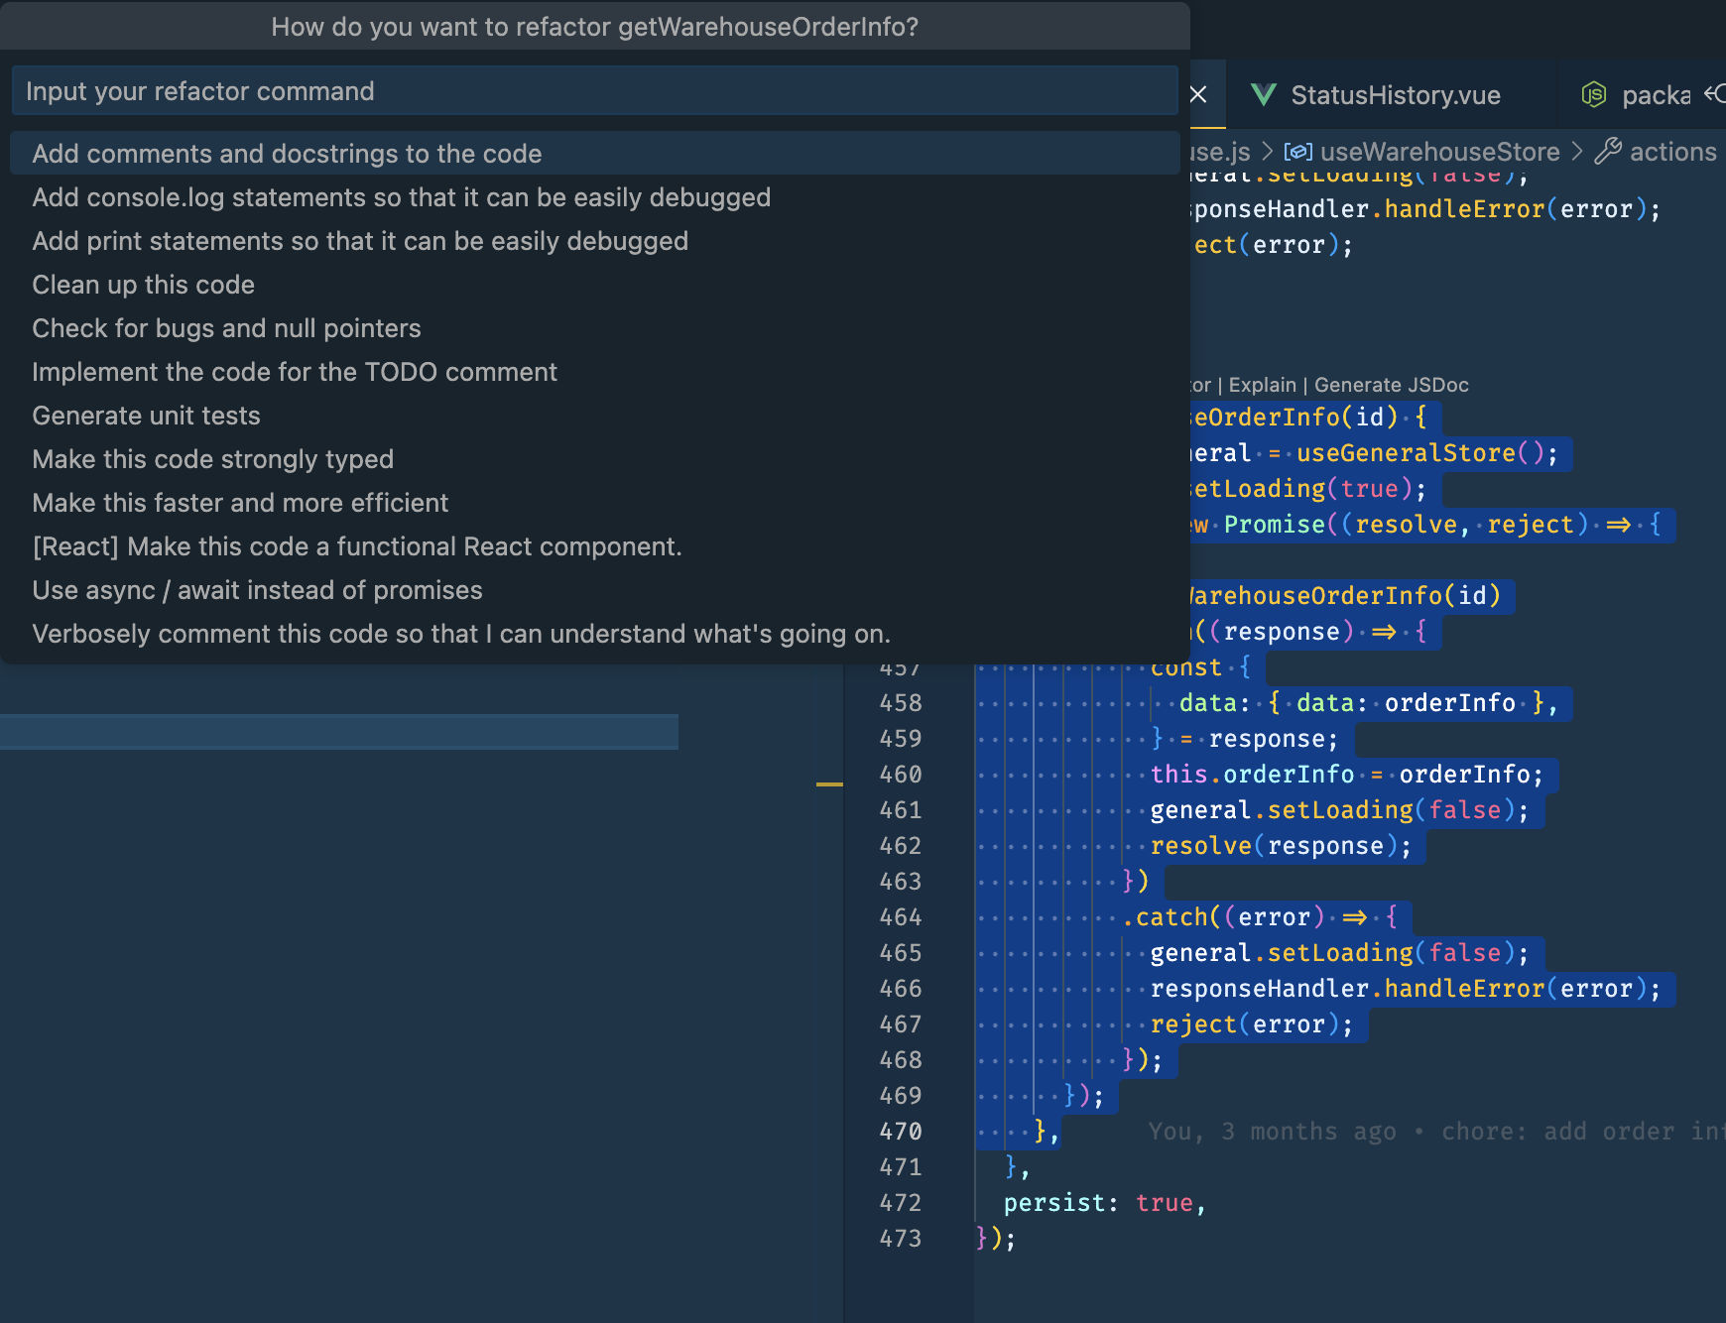This screenshot has height=1323, width=1726.
Task: Click 'reject(error);' on line 467
Action: pos(1251,1024)
